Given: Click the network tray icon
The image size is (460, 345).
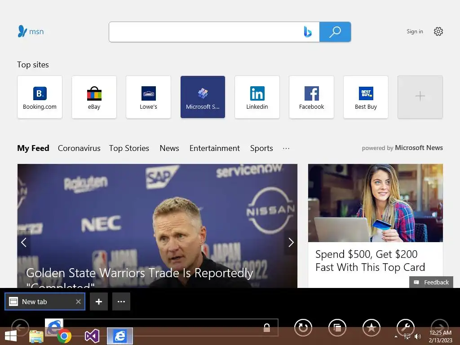Looking at the screenshot, I should 407,336.
